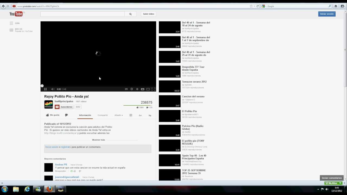Expand description with Mostrar más

pos(98,140)
